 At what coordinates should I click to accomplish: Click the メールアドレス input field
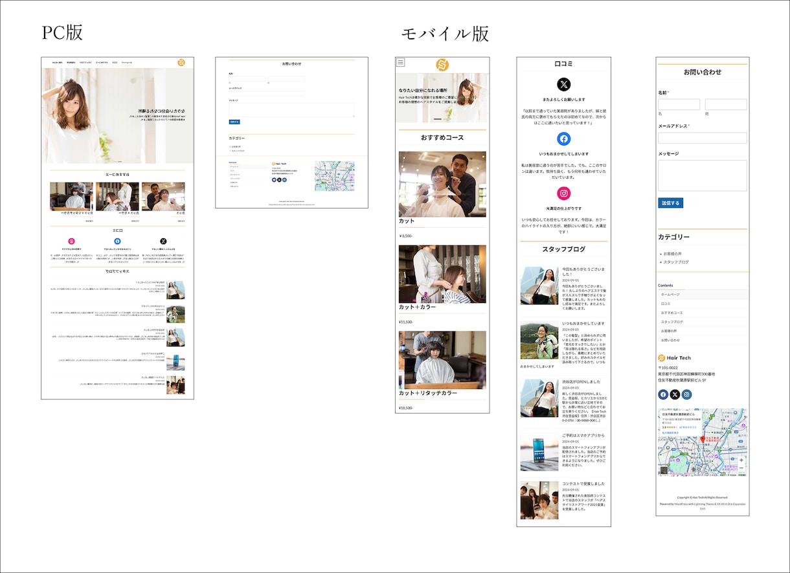pyautogui.click(x=703, y=138)
